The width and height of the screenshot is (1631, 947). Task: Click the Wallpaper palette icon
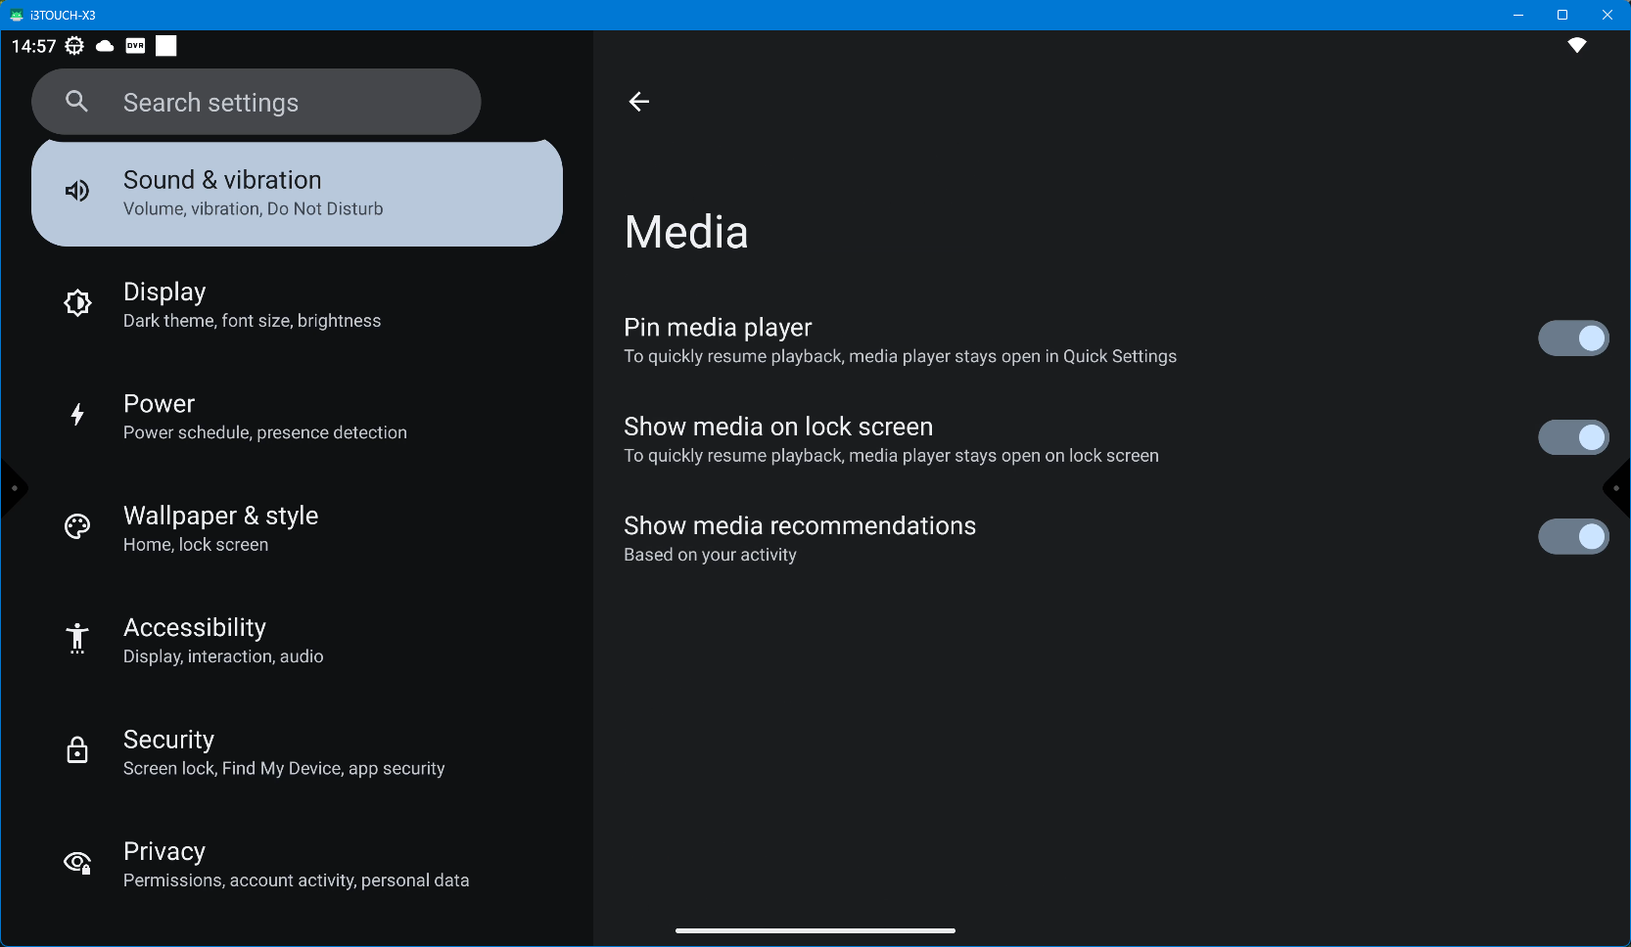pyautogui.click(x=77, y=527)
